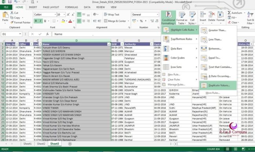Switch to the PAGE LAYOUT tab
Image resolution: width=255 pixels, height=152 pixels.
51,7
